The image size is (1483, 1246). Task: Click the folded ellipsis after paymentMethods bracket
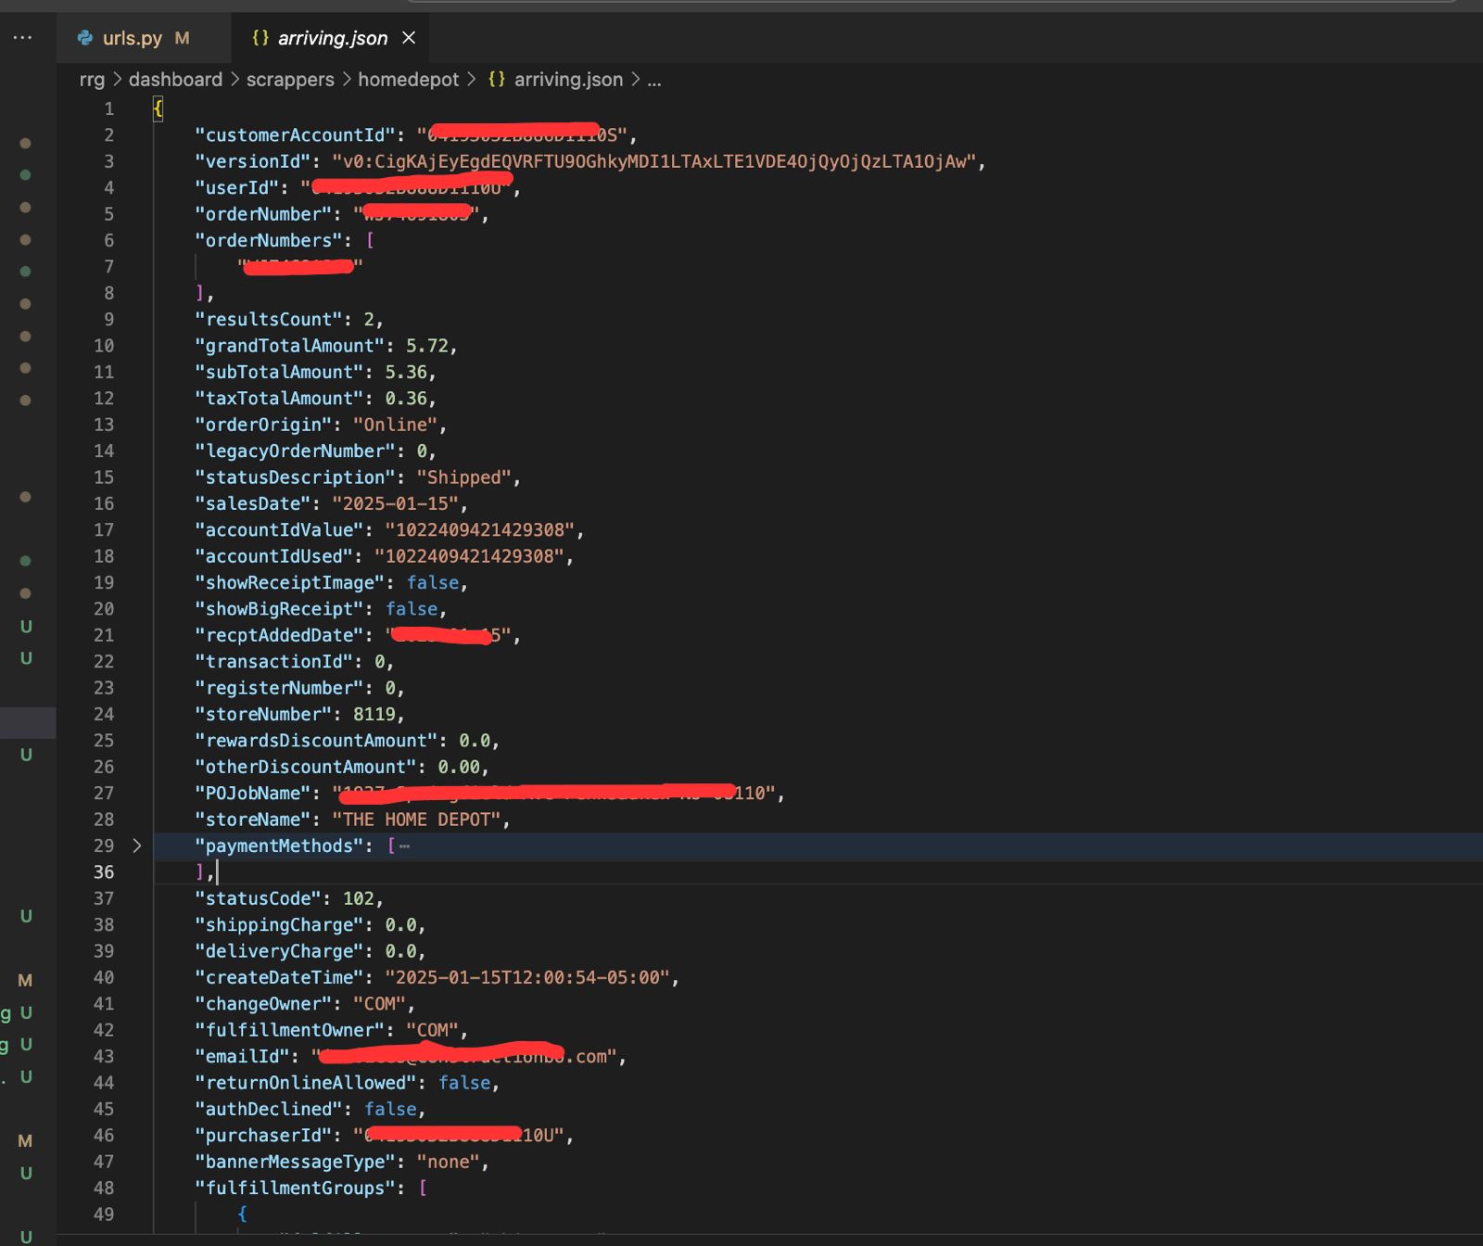[x=404, y=845]
